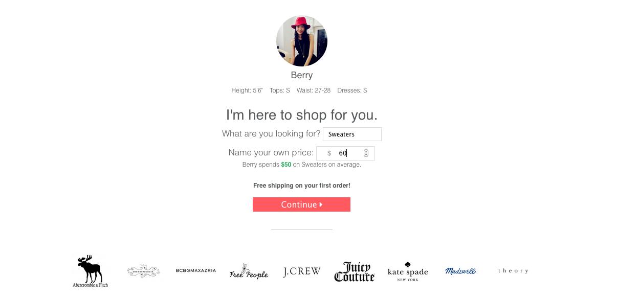The width and height of the screenshot is (639, 298).
Task: Click the Madewell brand logo
Action: click(460, 271)
